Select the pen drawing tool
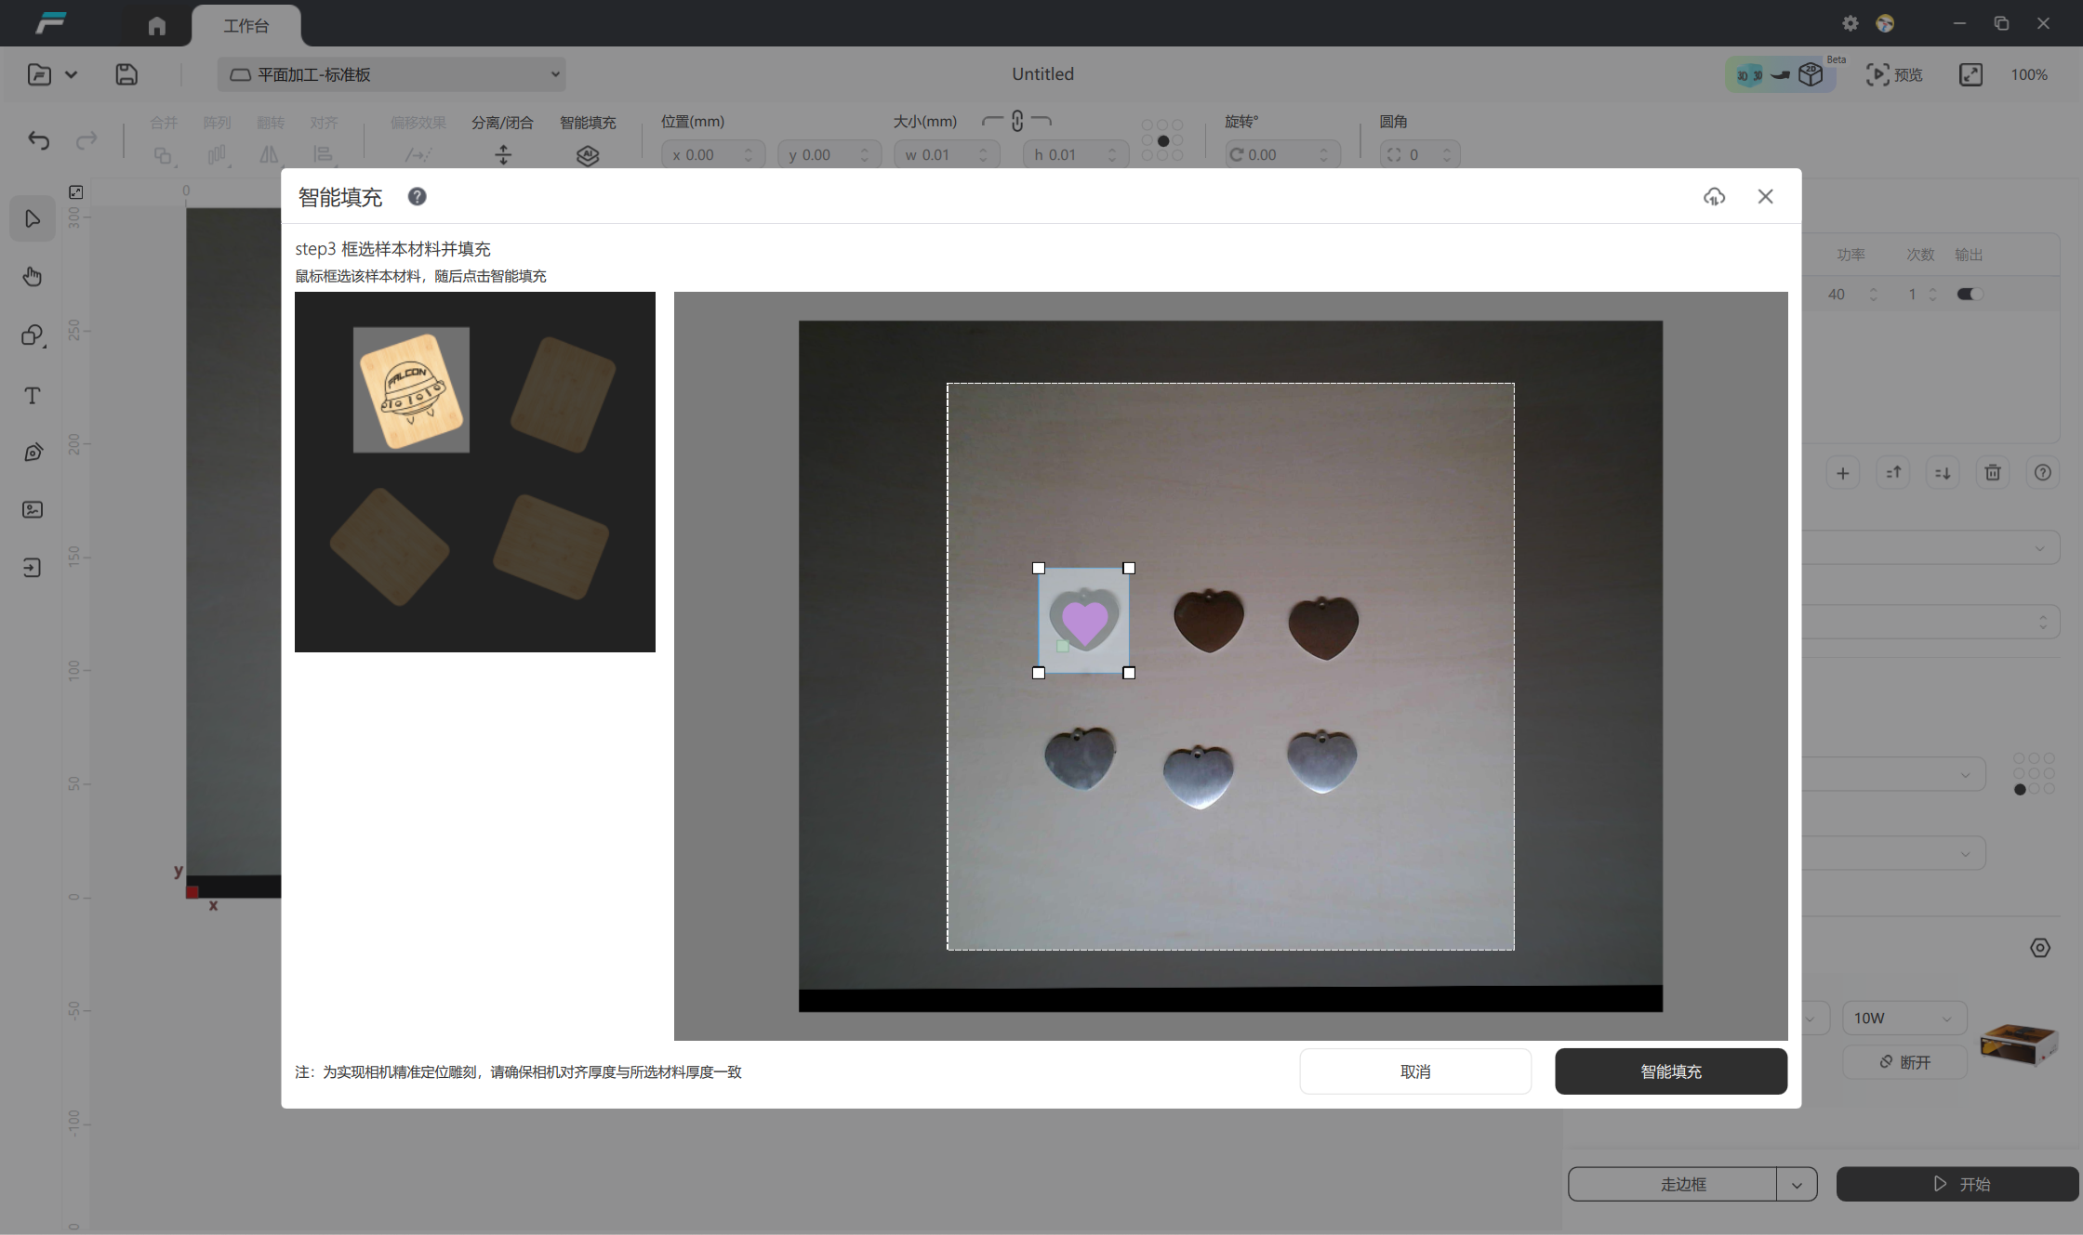The width and height of the screenshot is (2083, 1235). [x=33, y=453]
